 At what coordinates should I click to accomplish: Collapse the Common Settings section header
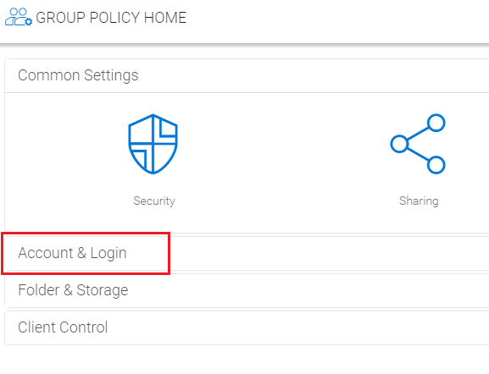pyautogui.click(x=247, y=75)
